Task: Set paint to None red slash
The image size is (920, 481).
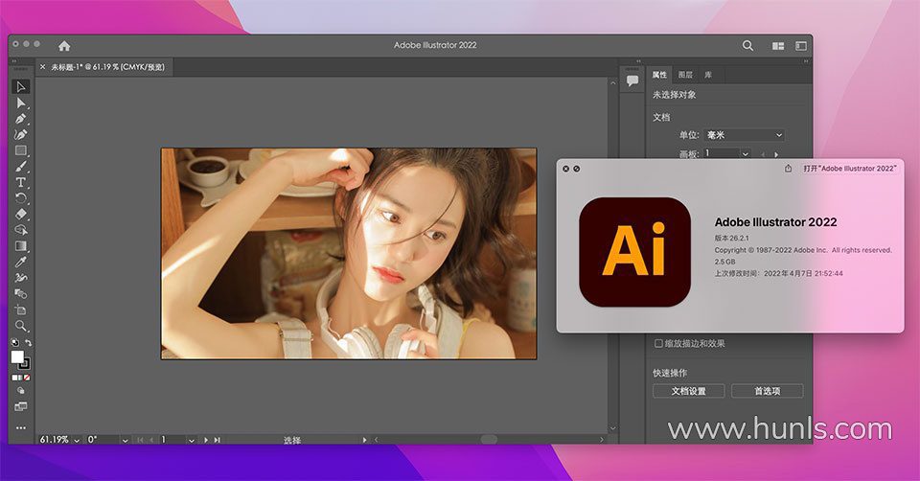Action: [27, 378]
